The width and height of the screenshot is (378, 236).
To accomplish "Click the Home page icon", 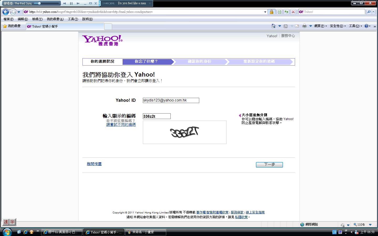I will coord(274,26).
